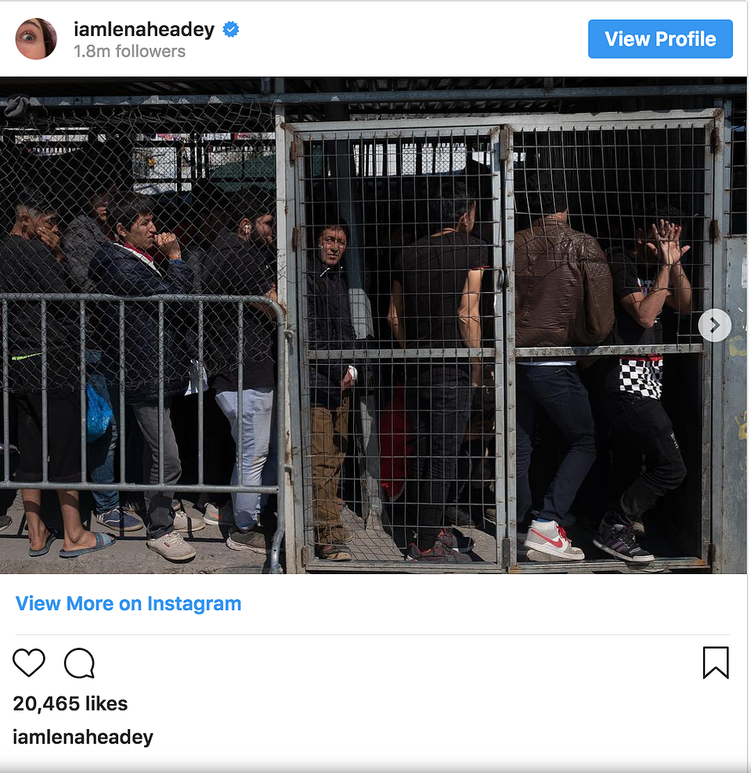Open the 20,465 likes count

(70, 703)
